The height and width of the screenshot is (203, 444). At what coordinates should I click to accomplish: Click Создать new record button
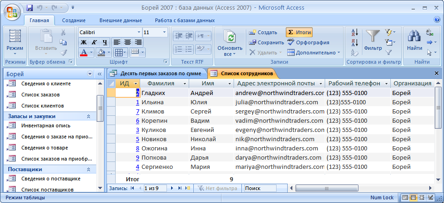[x=263, y=32]
